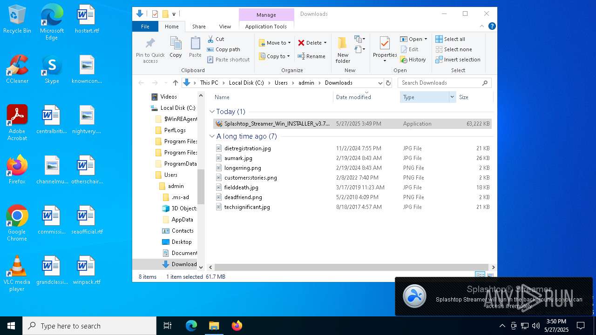
Task: Open the File menu
Action: pyautogui.click(x=145, y=27)
